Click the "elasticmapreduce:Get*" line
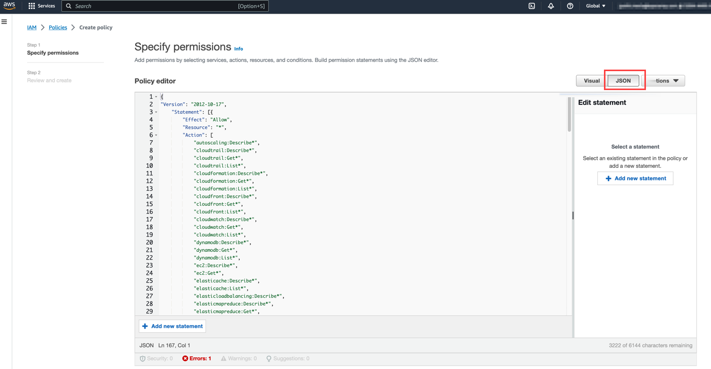The image size is (711, 369). [227, 312]
